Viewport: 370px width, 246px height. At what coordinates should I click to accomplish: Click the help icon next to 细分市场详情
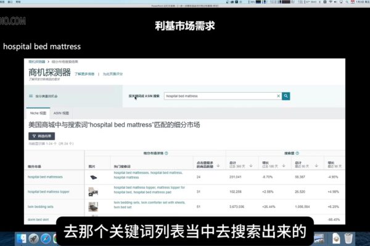(166, 153)
